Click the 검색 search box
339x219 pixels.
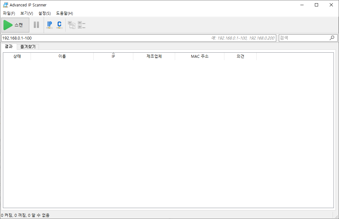coord(308,38)
